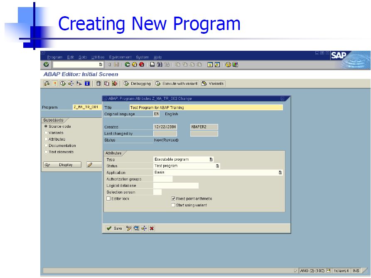Click the Display button

point(62,165)
